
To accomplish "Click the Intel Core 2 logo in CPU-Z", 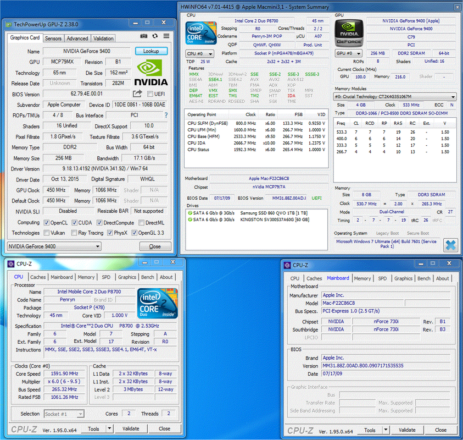I will pos(158,304).
